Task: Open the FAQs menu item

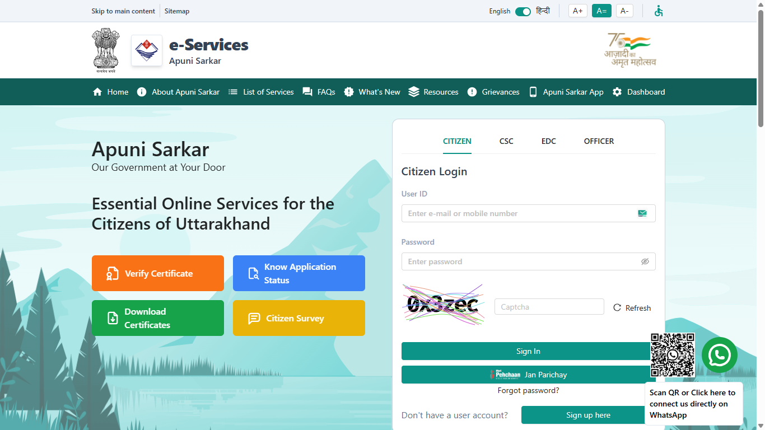Action: point(319,92)
